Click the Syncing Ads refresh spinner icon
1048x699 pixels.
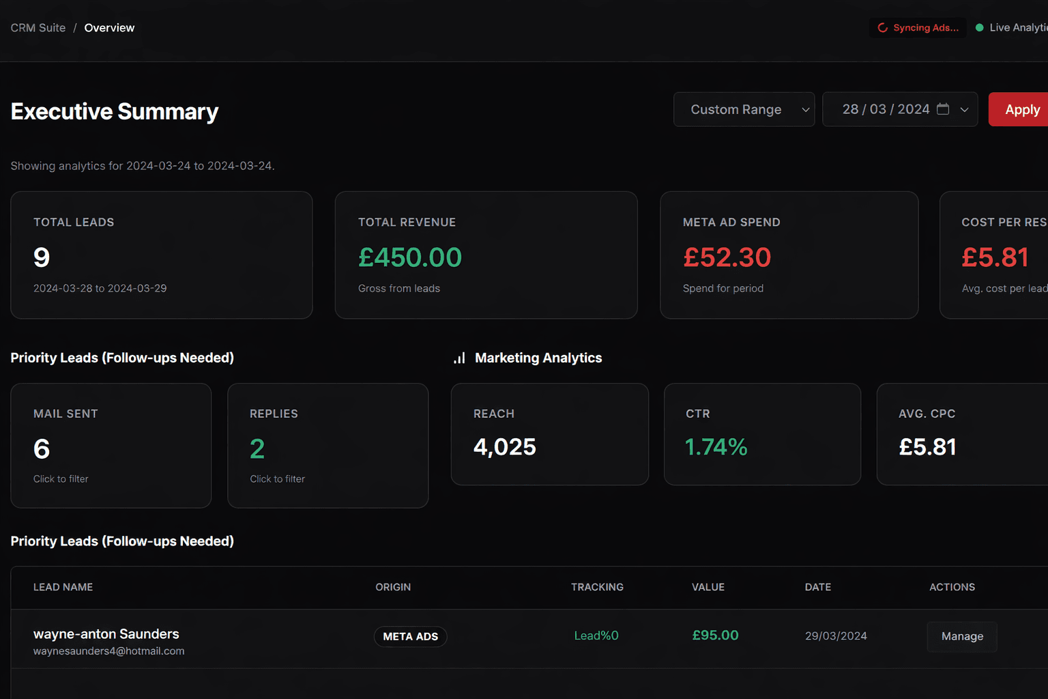click(883, 27)
